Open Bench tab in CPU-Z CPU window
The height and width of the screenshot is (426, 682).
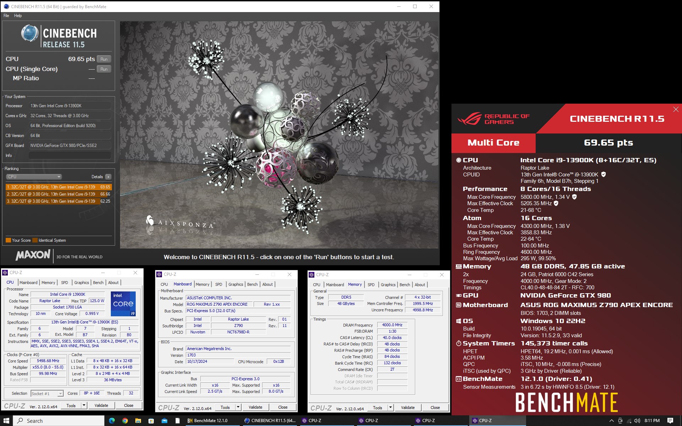(x=98, y=283)
